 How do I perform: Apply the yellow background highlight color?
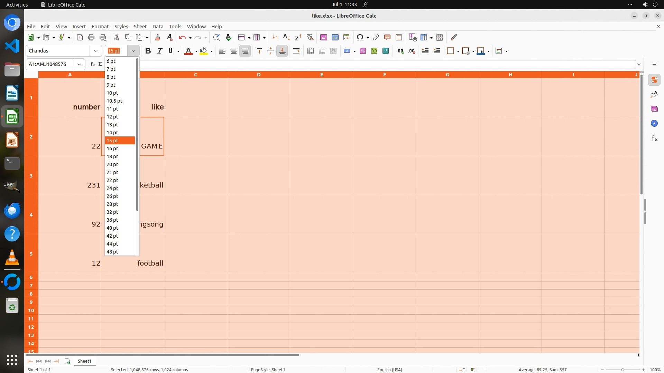[x=204, y=51]
